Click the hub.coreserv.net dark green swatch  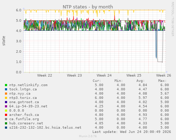[x=6, y=123]
